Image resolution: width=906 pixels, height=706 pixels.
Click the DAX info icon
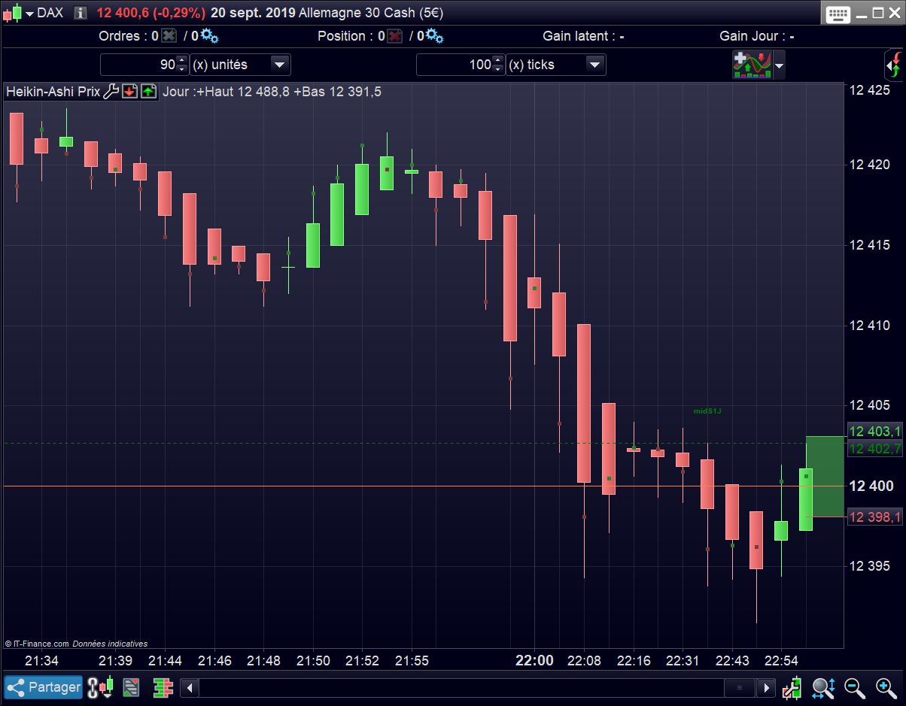(x=81, y=13)
